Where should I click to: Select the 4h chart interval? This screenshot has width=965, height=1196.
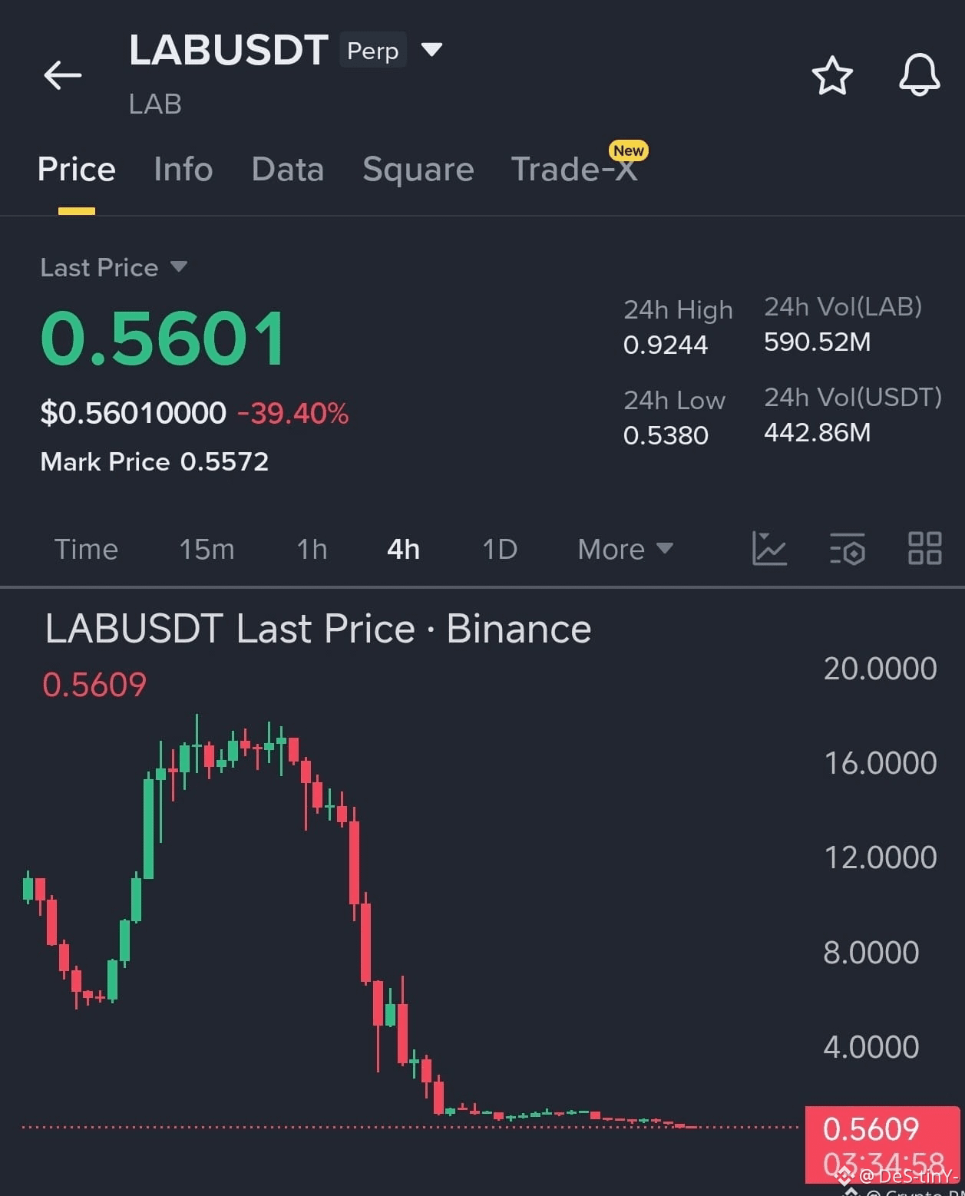click(x=403, y=549)
